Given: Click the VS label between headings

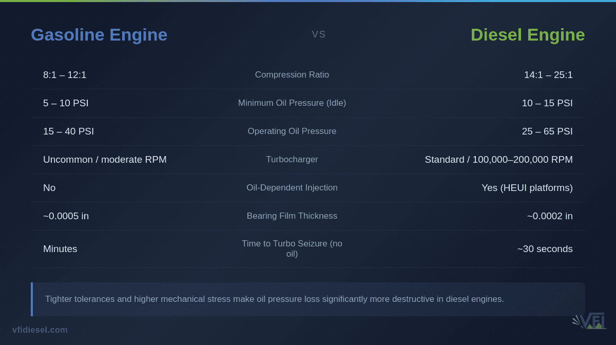Looking at the screenshot, I should pyautogui.click(x=319, y=34).
